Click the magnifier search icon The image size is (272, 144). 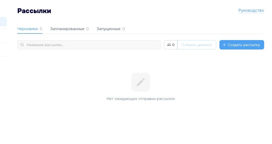(x=22, y=45)
